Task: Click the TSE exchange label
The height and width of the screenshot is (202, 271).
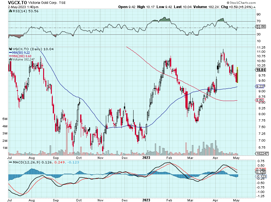Action: [62, 3]
